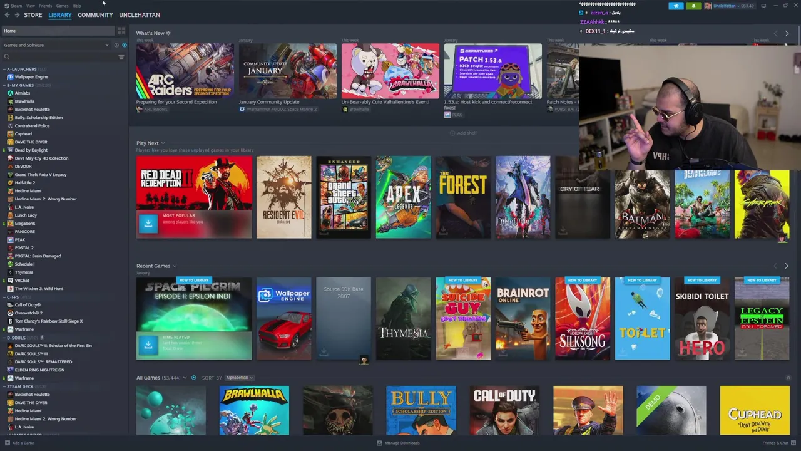Click the Manage Downloads label

[402, 443]
